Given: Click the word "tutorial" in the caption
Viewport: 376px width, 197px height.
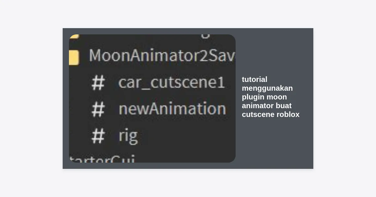Looking at the screenshot, I should click(254, 79).
